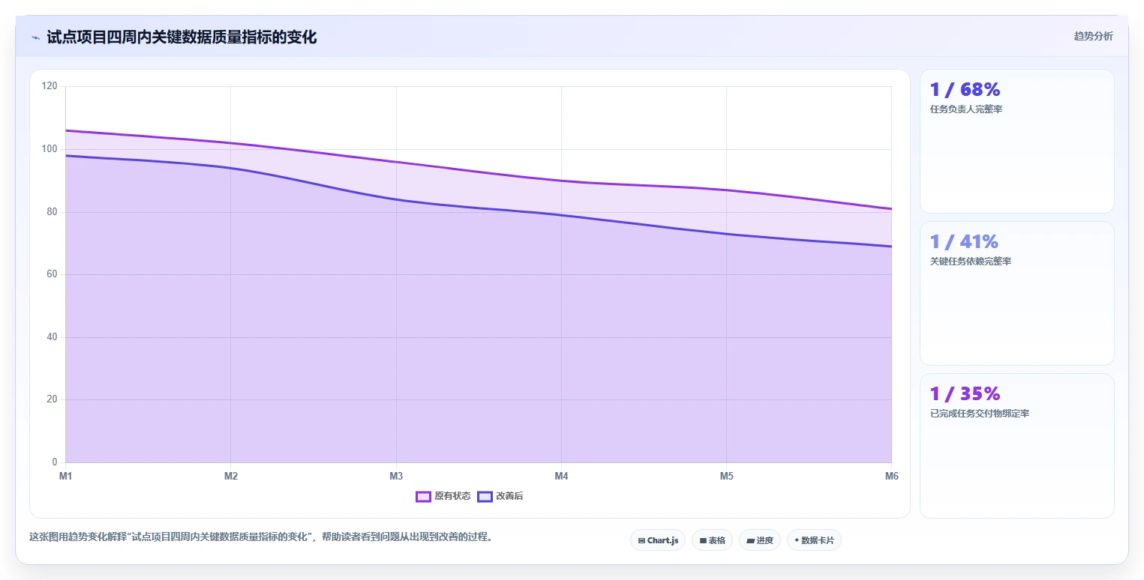Click the 100 y-axis value

point(50,149)
